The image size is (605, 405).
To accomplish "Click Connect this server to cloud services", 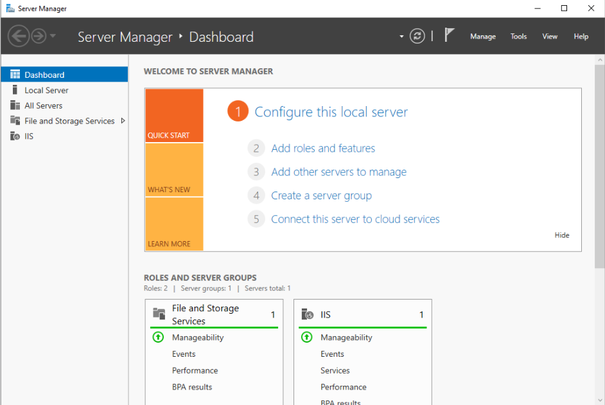I will click(x=355, y=219).
